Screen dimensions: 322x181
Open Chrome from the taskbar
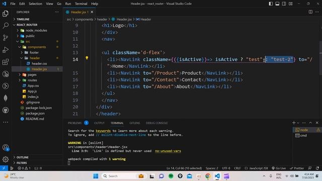[208, 176]
